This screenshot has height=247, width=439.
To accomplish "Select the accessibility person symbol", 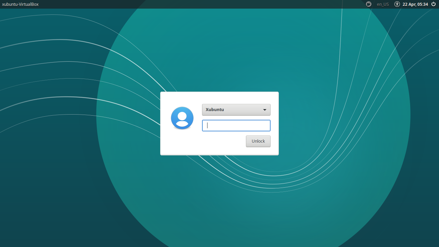I will [x=397, y=4].
